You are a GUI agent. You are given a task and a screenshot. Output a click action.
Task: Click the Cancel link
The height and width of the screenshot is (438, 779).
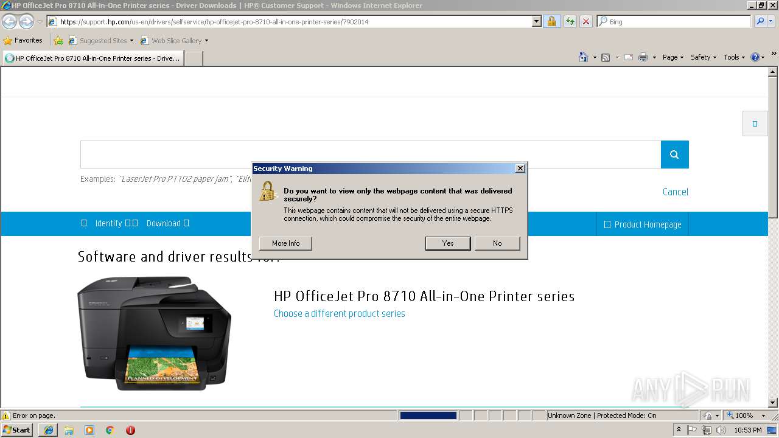click(x=676, y=192)
